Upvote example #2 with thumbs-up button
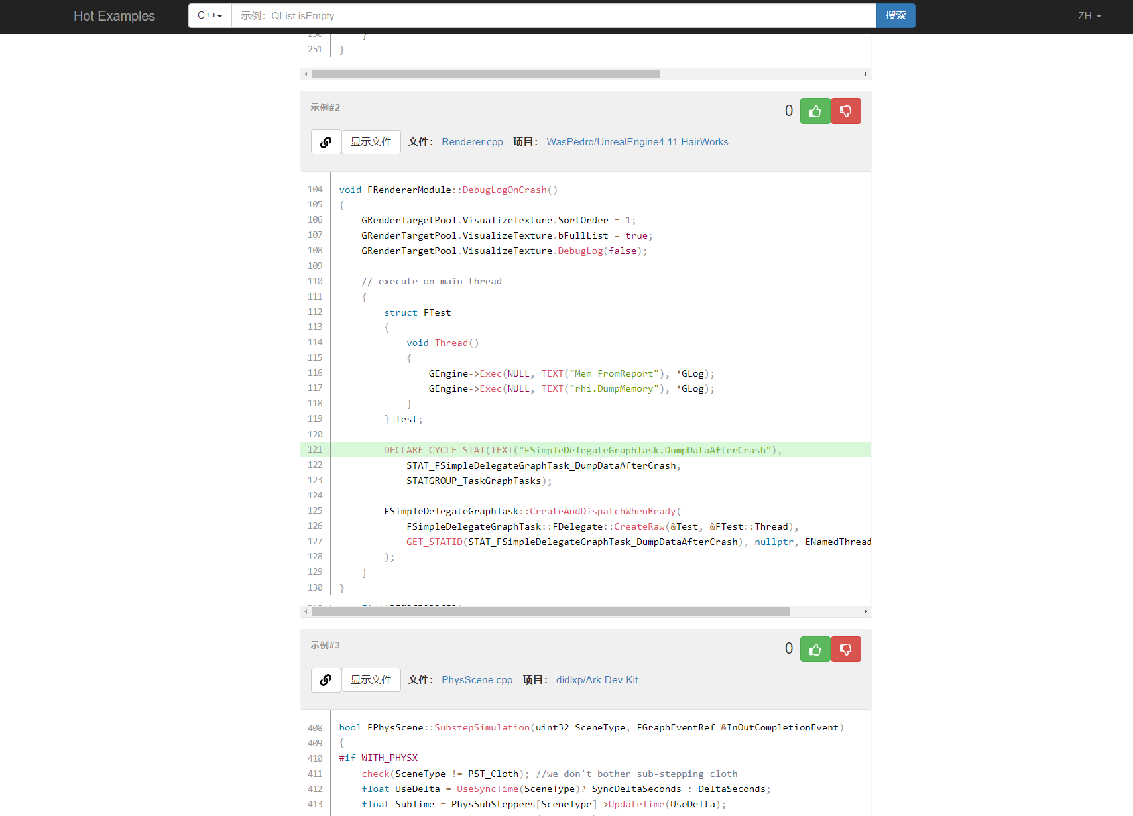 815,111
